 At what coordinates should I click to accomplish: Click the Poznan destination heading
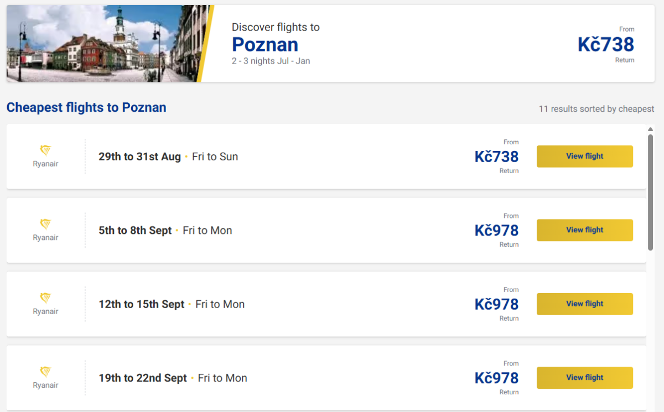click(x=265, y=44)
